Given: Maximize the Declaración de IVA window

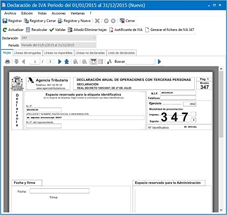Looking at the screenshot, I should (x=214, y=5).
